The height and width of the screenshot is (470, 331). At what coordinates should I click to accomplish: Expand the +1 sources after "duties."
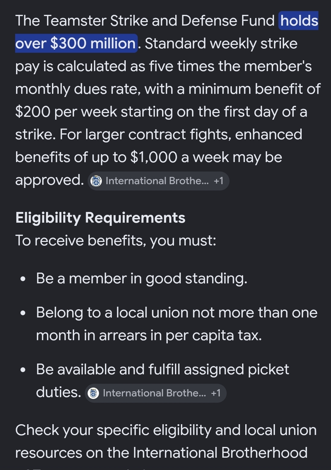[216, 393]
